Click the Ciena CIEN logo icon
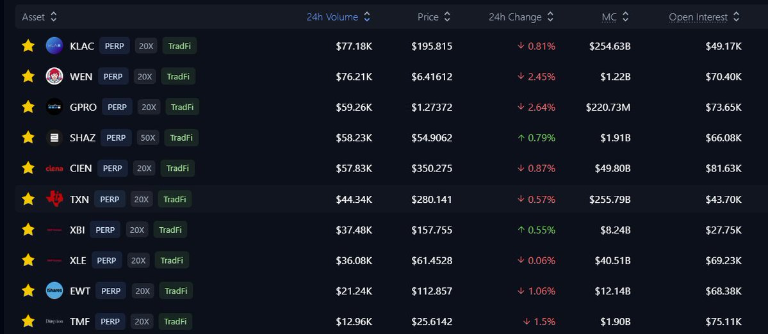 click(x=54, y=168)
